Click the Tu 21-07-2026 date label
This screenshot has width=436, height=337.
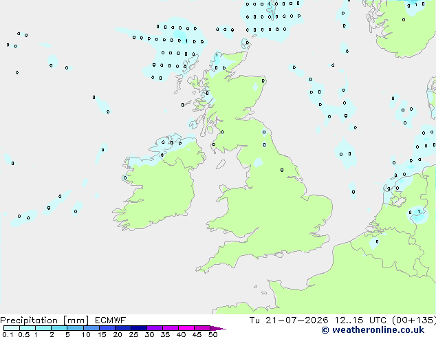[289, 320]
